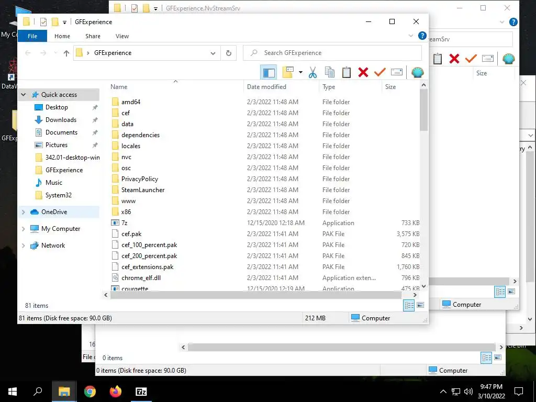The width and height of the screenshot is (536, 402).
Task: Sort by the Date modified column header
Action: 281,87
